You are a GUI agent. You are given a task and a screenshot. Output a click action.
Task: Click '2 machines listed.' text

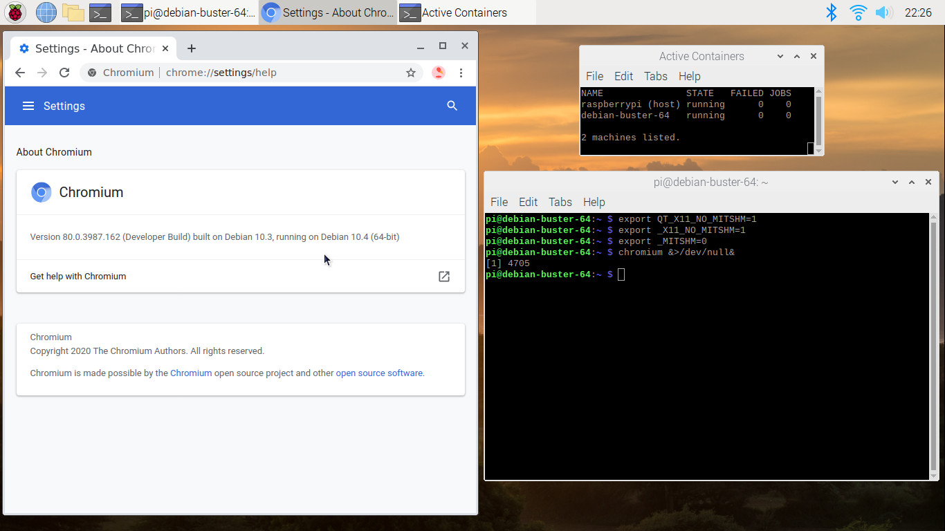630,138
